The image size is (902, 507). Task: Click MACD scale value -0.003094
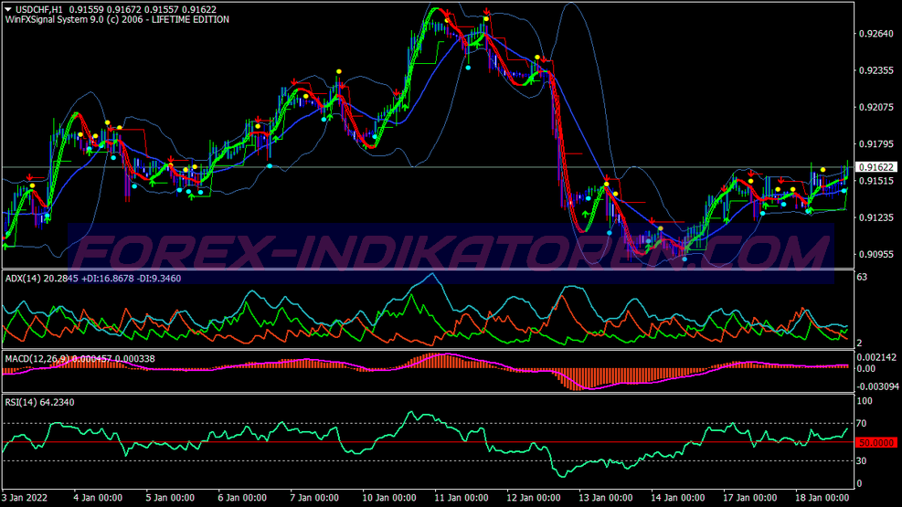pyautogui.click(x=878, y=386)
